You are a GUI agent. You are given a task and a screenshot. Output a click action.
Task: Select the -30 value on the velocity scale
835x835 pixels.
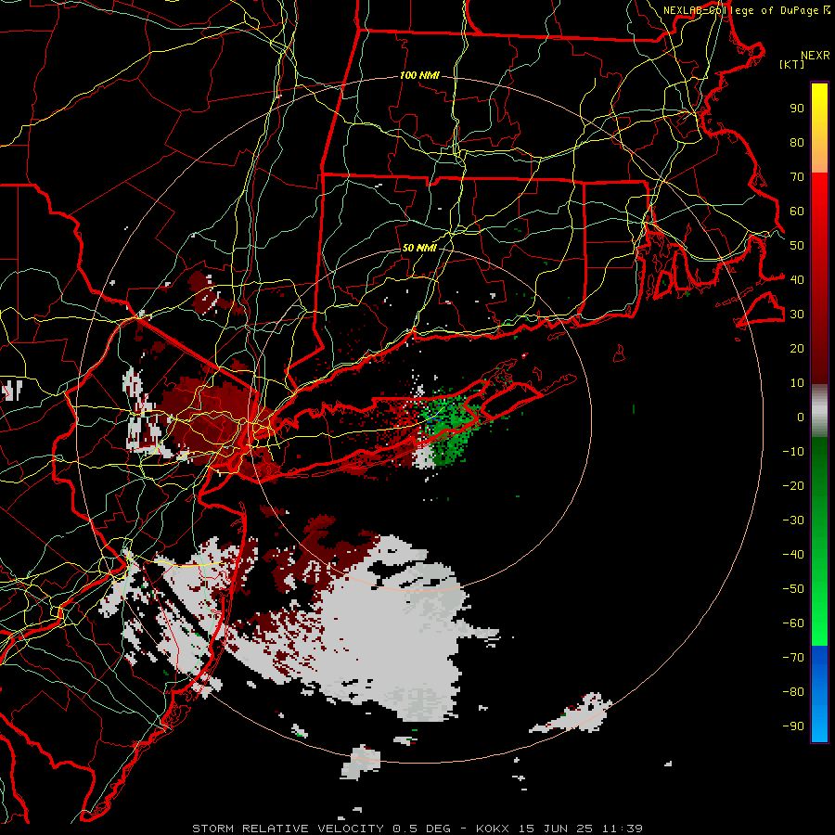[x=793, y=520]
